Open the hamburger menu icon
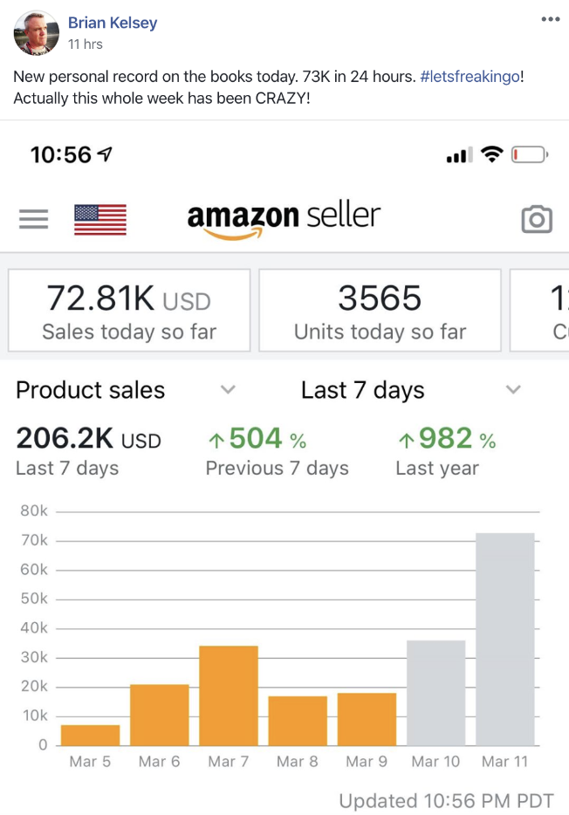The image size is (569, 815). [34, 219]
